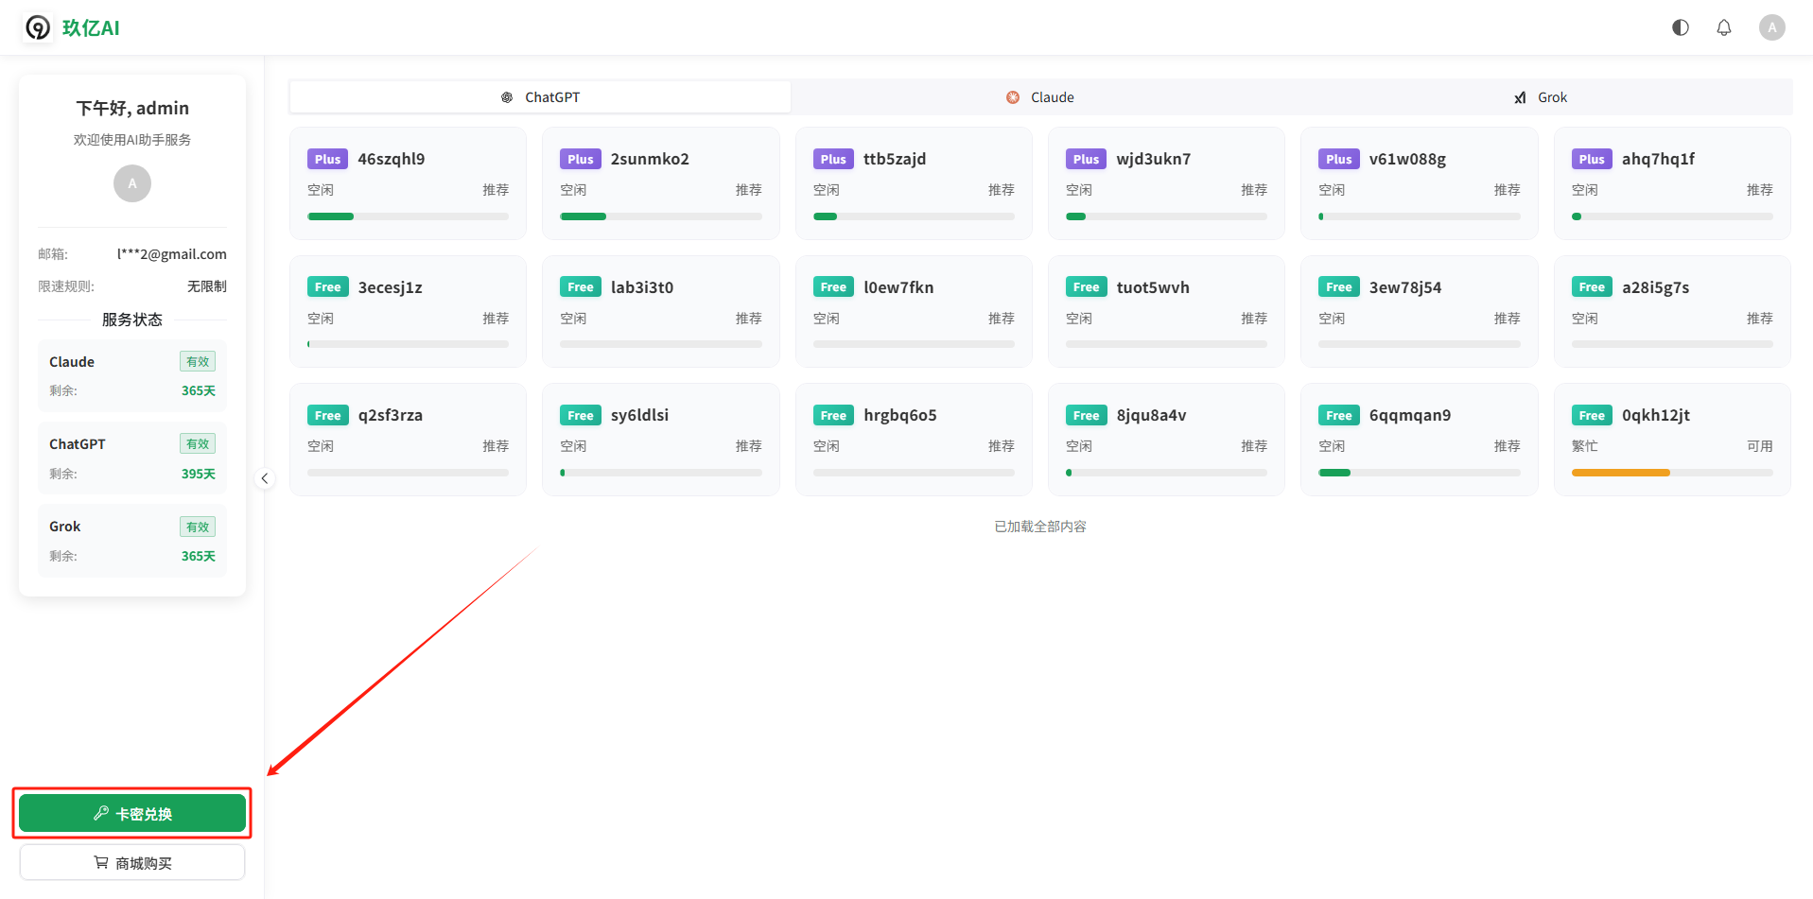
Task: Open the notifications bell
Action: pos(1724,27)
